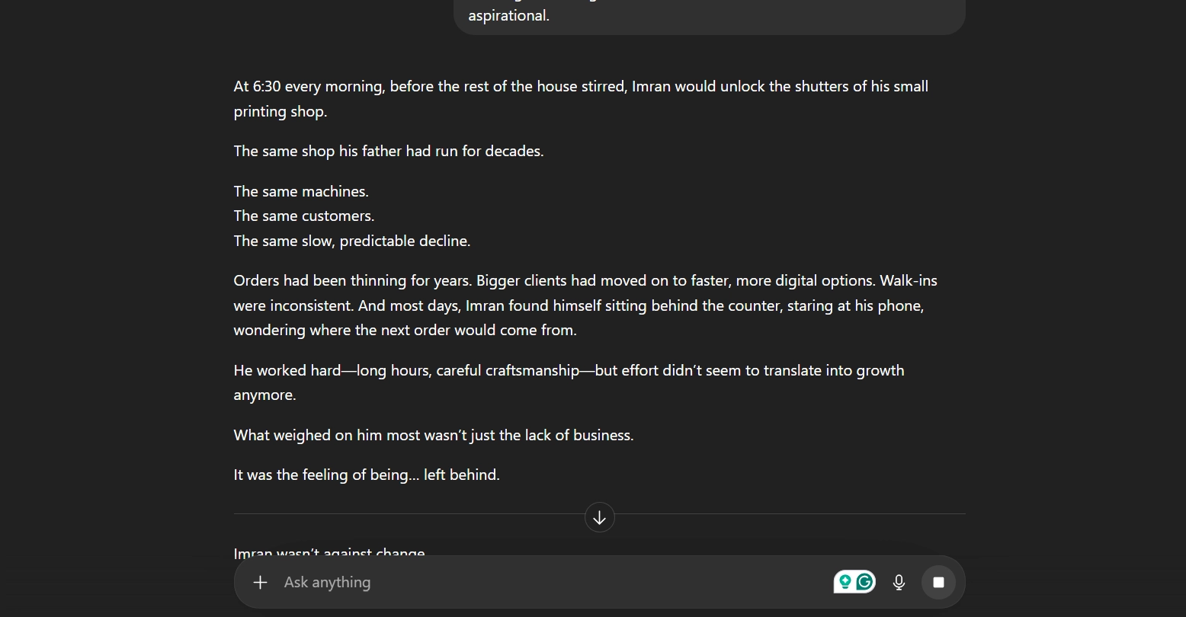
Task: Click the user message ending with aspirational
Action: tap(508, 16)
